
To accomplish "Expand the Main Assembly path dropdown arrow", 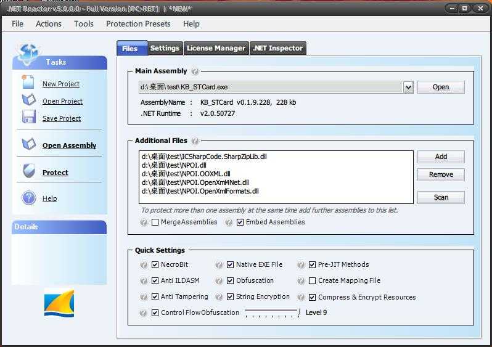I will coord(408,88).
